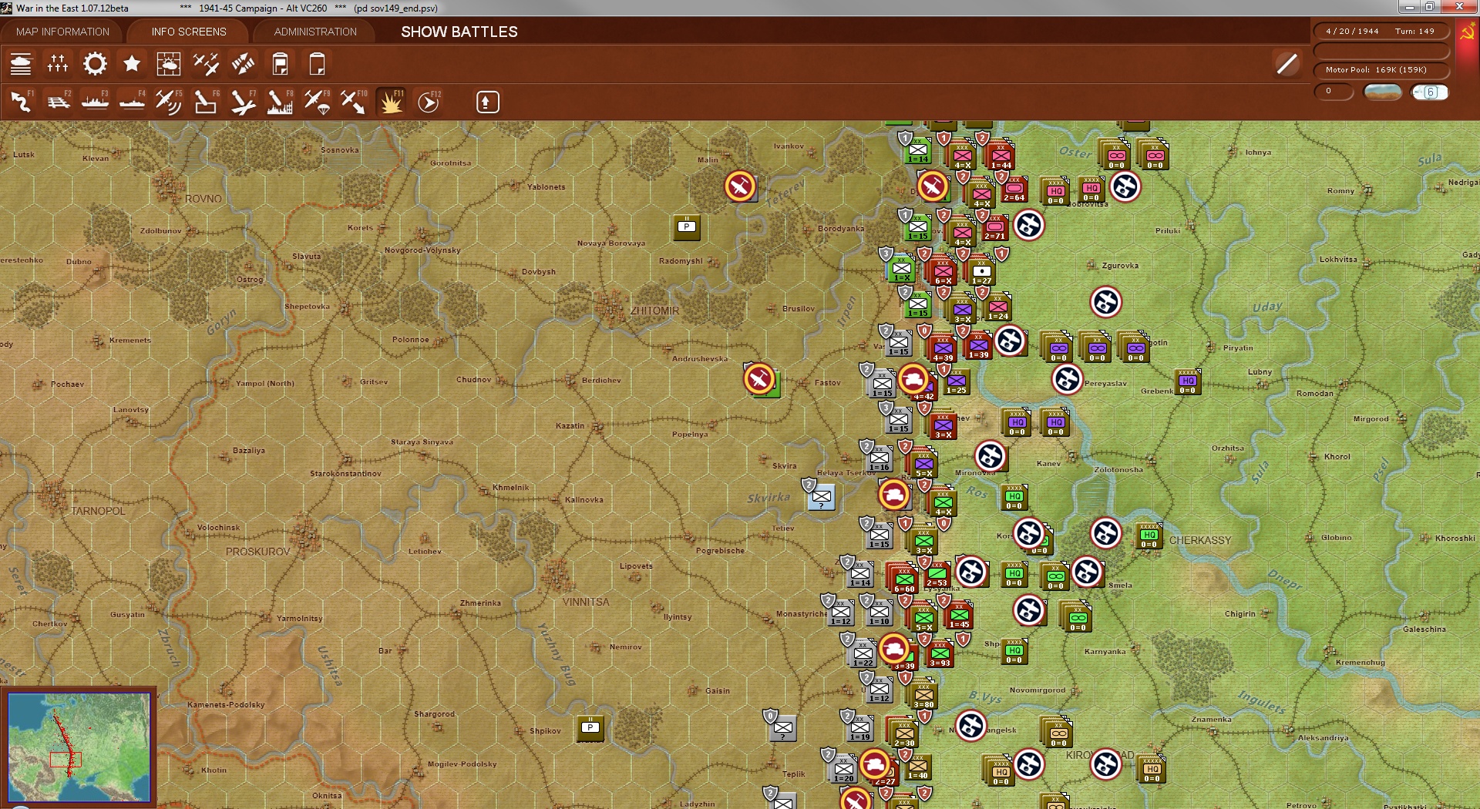Select the unit counter labeled 1=45

(x=959, y=615)
